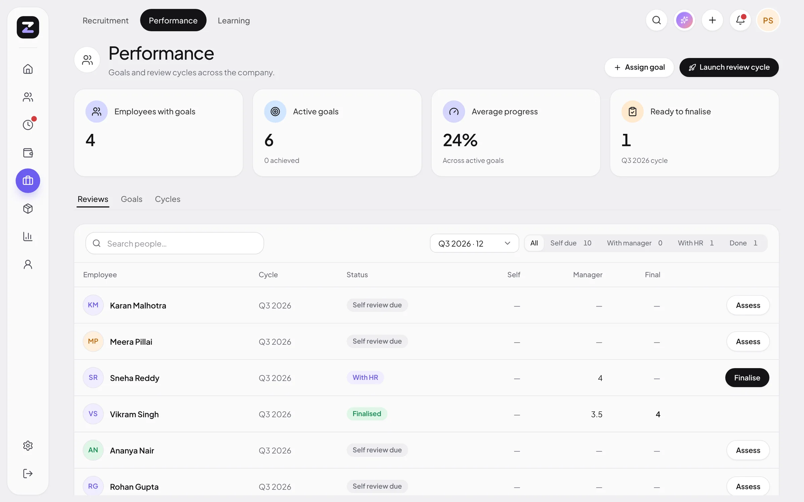Filter reviews by All
The width and height of the screenshot is (804, 502).
(534, 243)
